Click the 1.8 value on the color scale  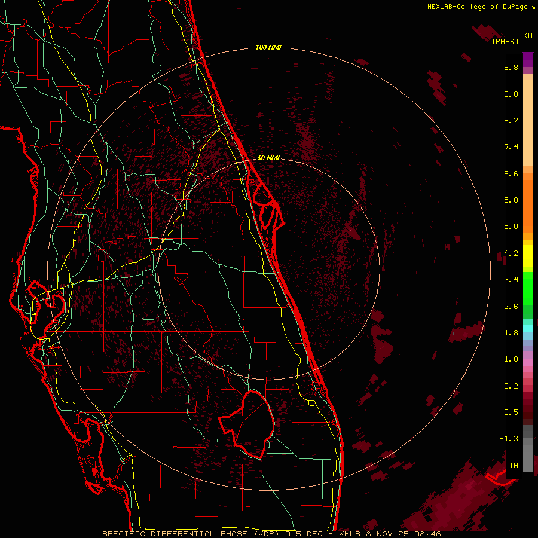tap(511, 333)
